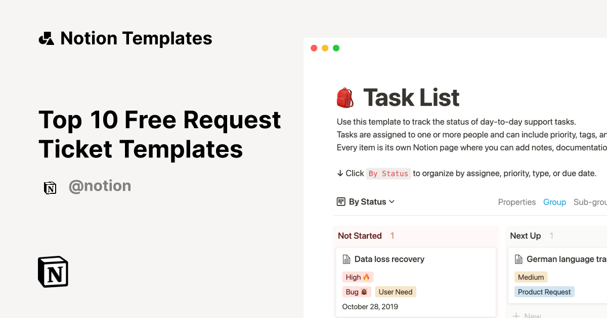
Task: Click the page icon on the German language card
Action: (x=518, y=259)
